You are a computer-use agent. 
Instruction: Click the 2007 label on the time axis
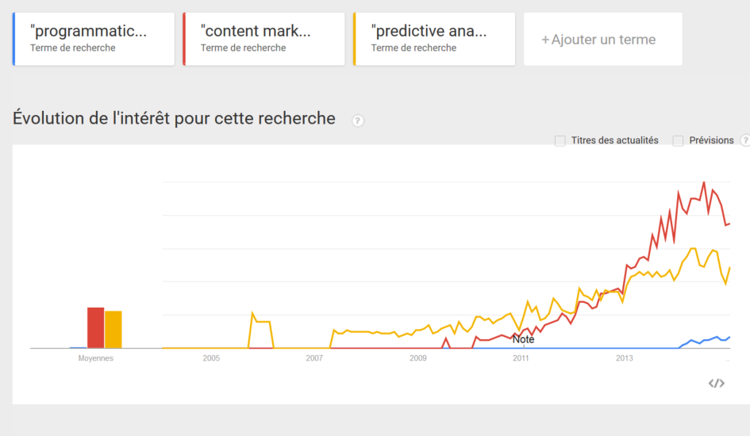tap(314, 358)
